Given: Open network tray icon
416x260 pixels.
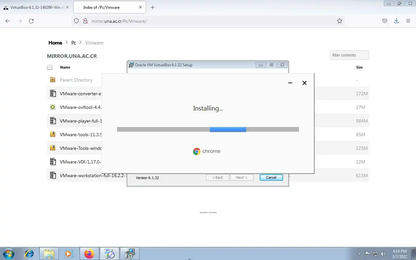Looking at the screenshot, I should (x=375, y=254).
